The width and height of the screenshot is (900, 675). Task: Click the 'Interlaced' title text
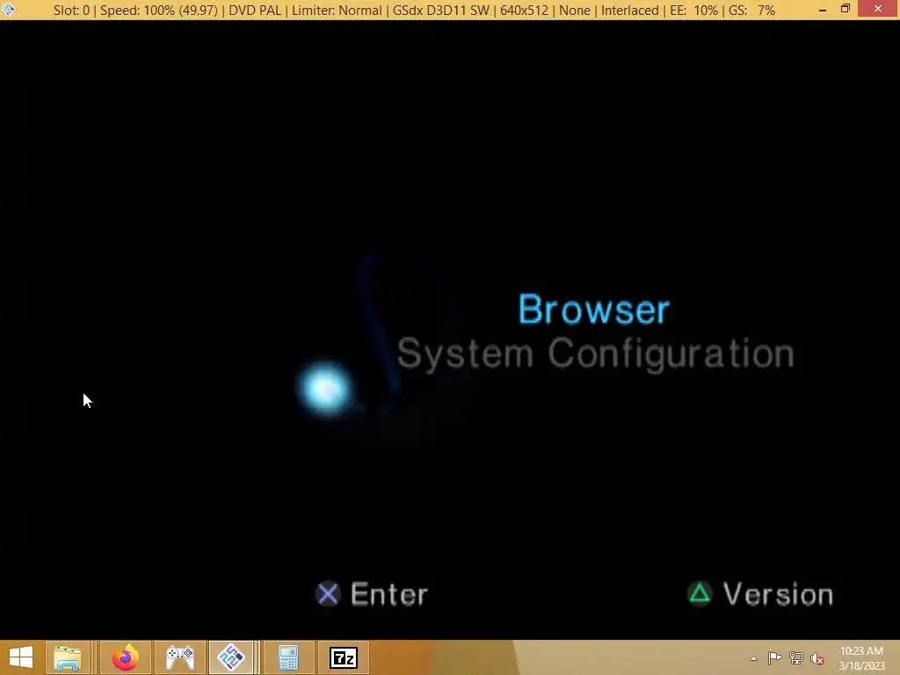629,11
